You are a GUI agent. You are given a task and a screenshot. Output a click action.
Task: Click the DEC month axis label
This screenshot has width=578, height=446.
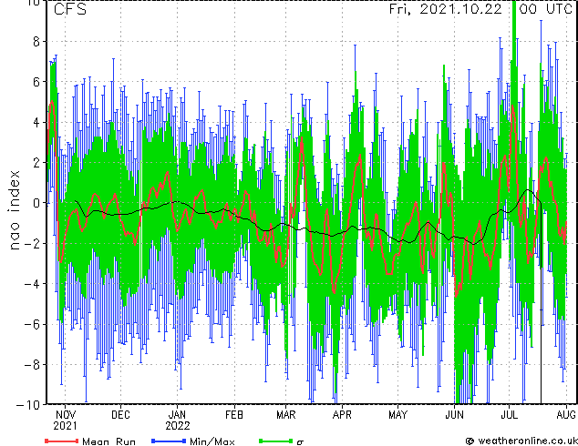(120, 415)
